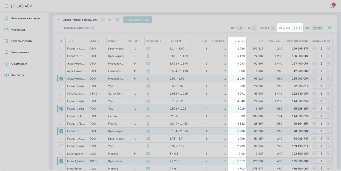
Task: Enable the Показать выбранное checkbox
Action: (x=59, y=28)
